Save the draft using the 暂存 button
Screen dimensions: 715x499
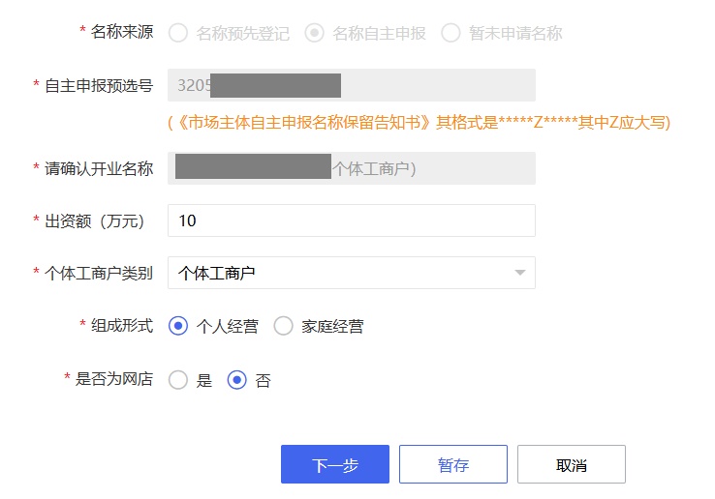coord(453,464)
